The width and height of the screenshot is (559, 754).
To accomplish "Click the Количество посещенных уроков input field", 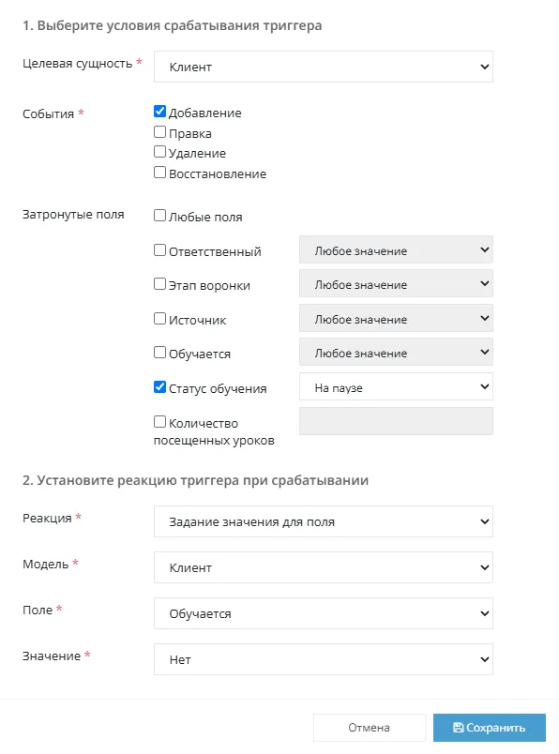I will pos(396,421).
